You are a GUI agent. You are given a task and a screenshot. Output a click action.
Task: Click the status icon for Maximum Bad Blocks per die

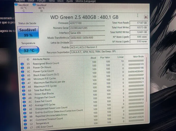23,83
